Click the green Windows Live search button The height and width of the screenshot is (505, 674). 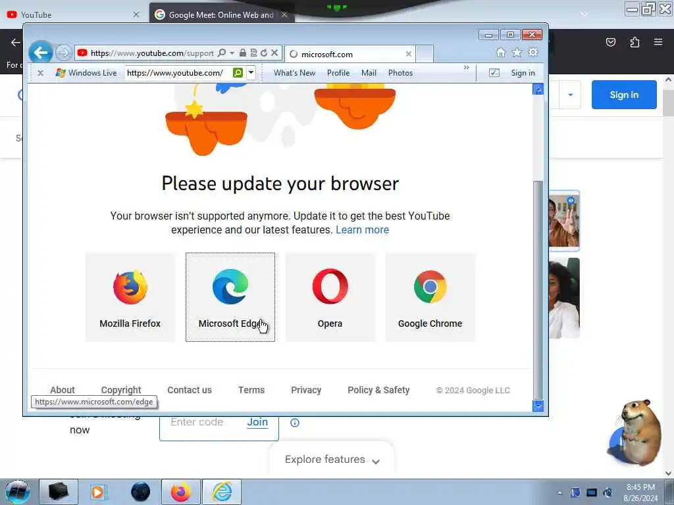[x=238, y=73]
